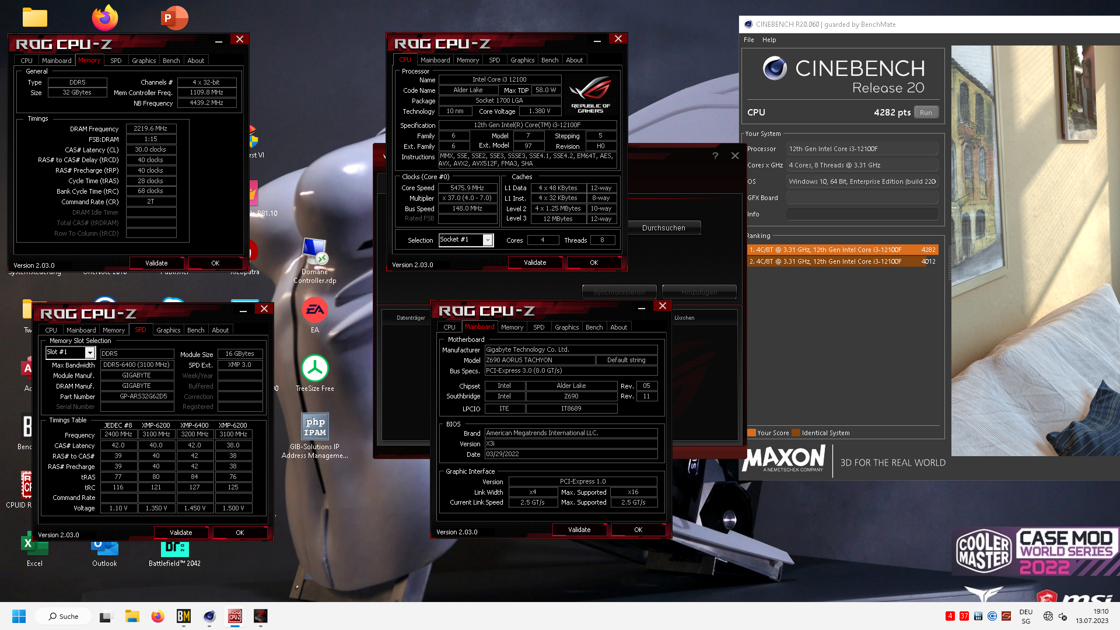Click the red 37 tray icon

pyautogui.click(x=964, y=616)
